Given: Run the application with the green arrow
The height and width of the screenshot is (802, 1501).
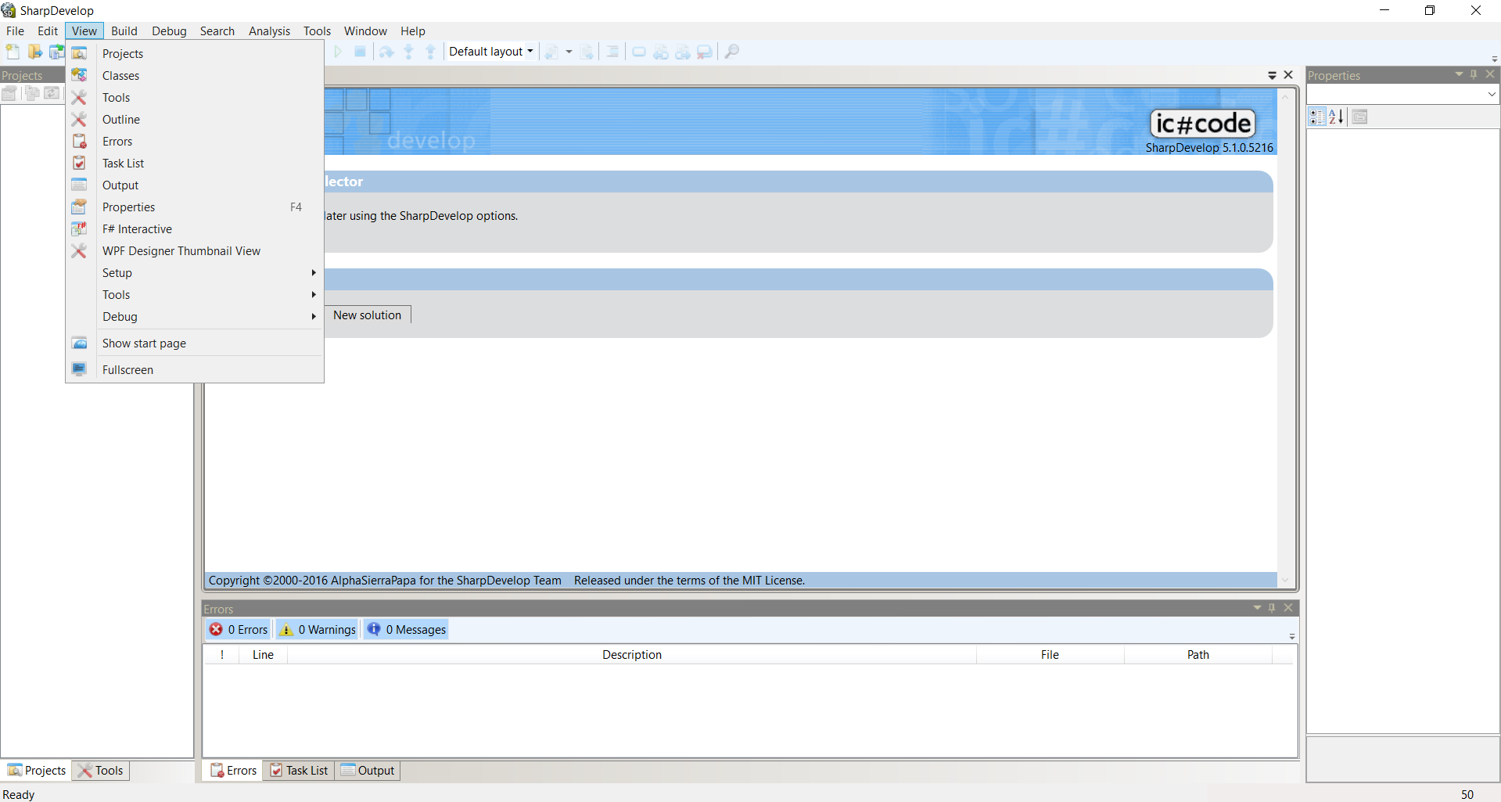Looking at the screenshot, I should pos(337,52).
